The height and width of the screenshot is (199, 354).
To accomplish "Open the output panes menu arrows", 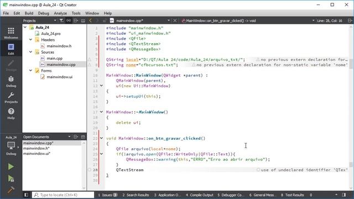I will click(311, 195).
